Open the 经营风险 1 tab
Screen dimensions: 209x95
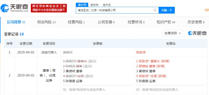pos(76,22)
